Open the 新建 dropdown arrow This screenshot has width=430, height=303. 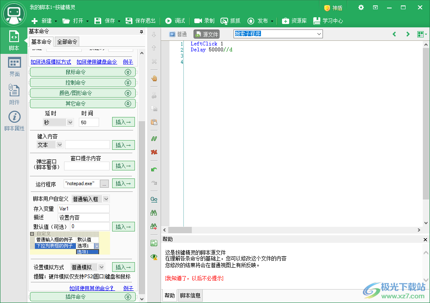coord(56,21)
